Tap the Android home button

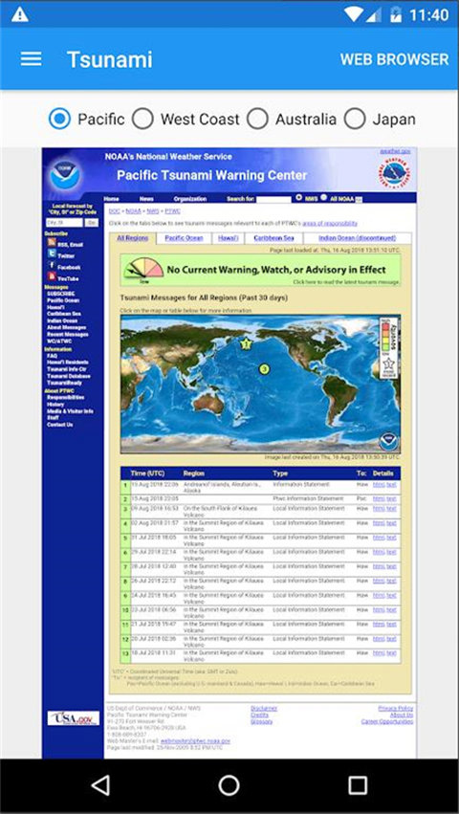(x=229, y=785)
